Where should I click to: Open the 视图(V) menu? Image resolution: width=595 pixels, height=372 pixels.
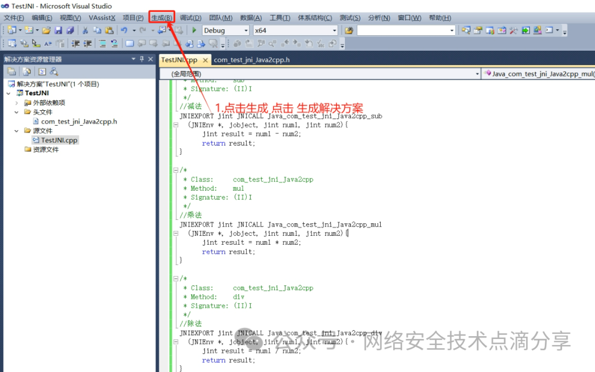tap(70, 18)
